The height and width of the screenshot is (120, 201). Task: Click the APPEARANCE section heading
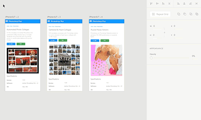pos(156,48)
